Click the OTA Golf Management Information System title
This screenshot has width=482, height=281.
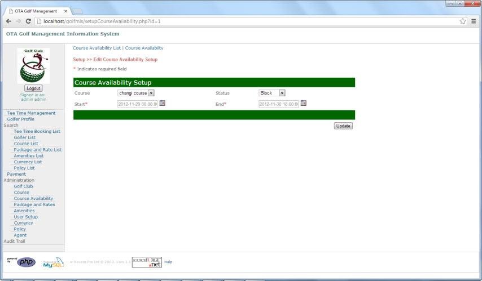63,34
